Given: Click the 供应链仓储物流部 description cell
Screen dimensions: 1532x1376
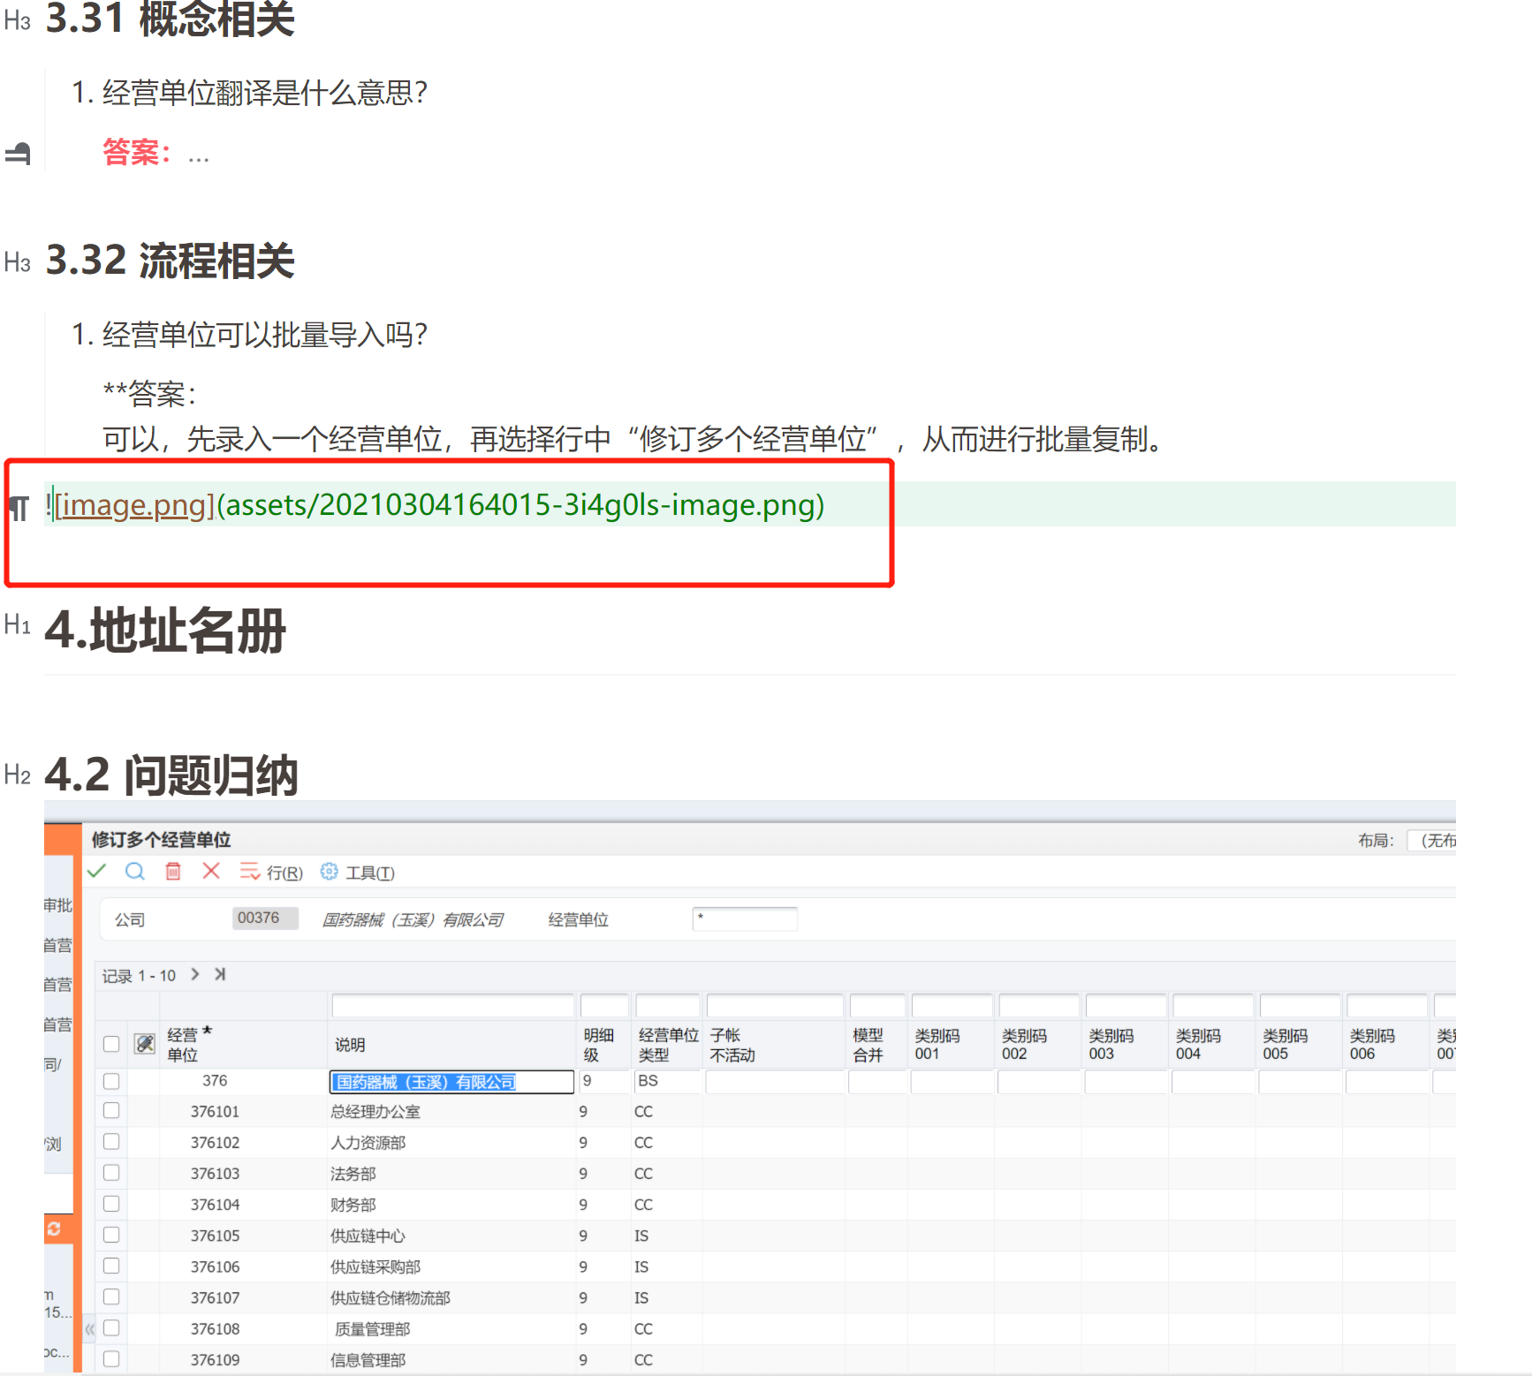Looking at the screenshot, I should [x=391, y=1297].
